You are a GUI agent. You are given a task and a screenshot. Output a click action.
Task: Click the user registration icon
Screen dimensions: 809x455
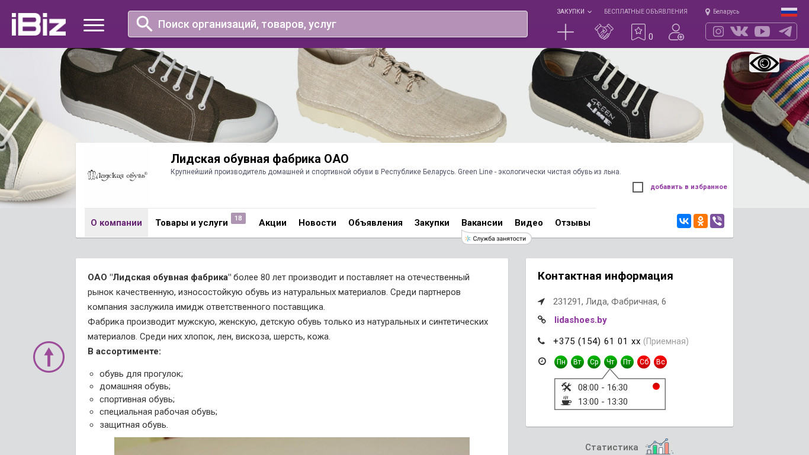(x=676, y=32)
